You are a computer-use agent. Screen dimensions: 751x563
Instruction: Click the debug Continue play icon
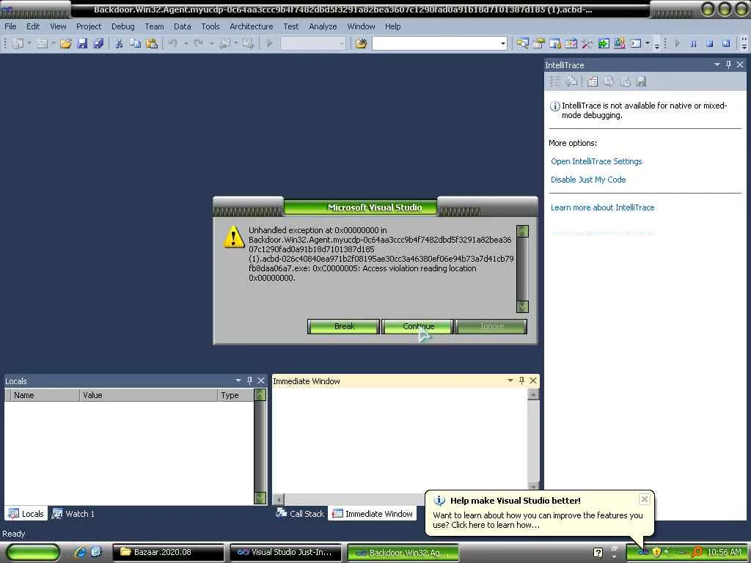coord(677,43)
